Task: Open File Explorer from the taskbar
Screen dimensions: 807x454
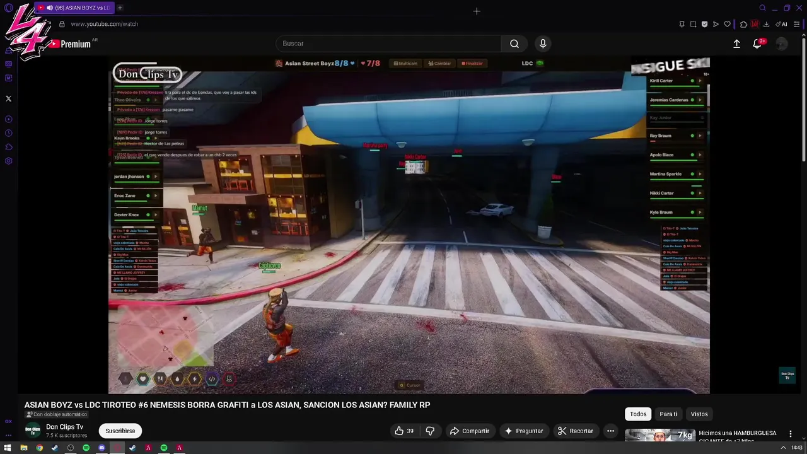Action: [24, 448]
